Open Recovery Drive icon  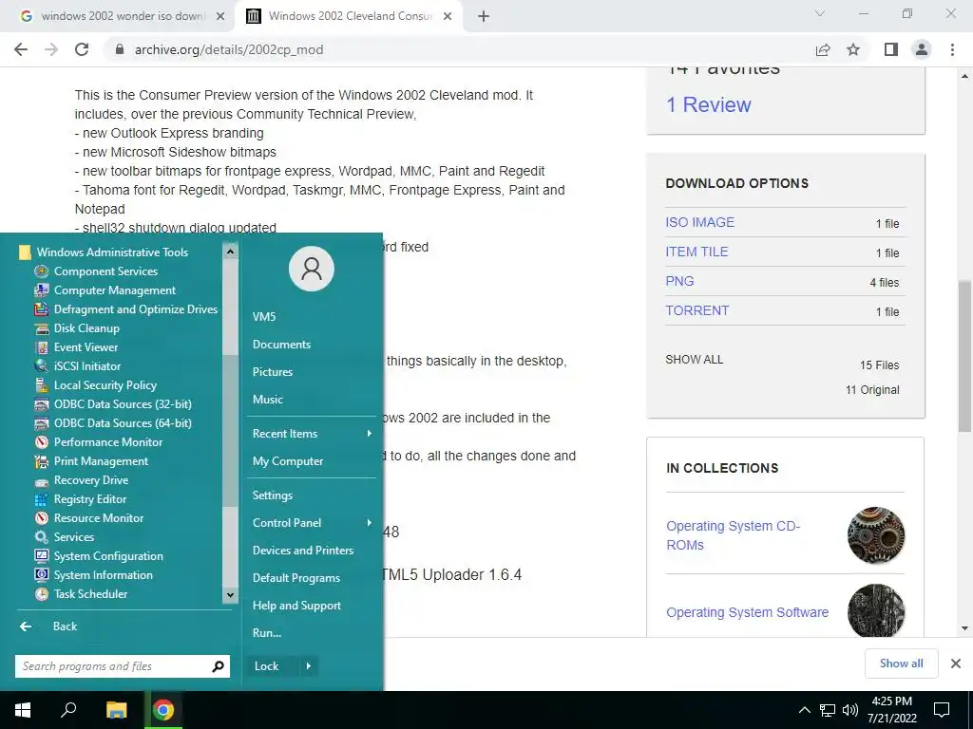click(x=42, y=480)
